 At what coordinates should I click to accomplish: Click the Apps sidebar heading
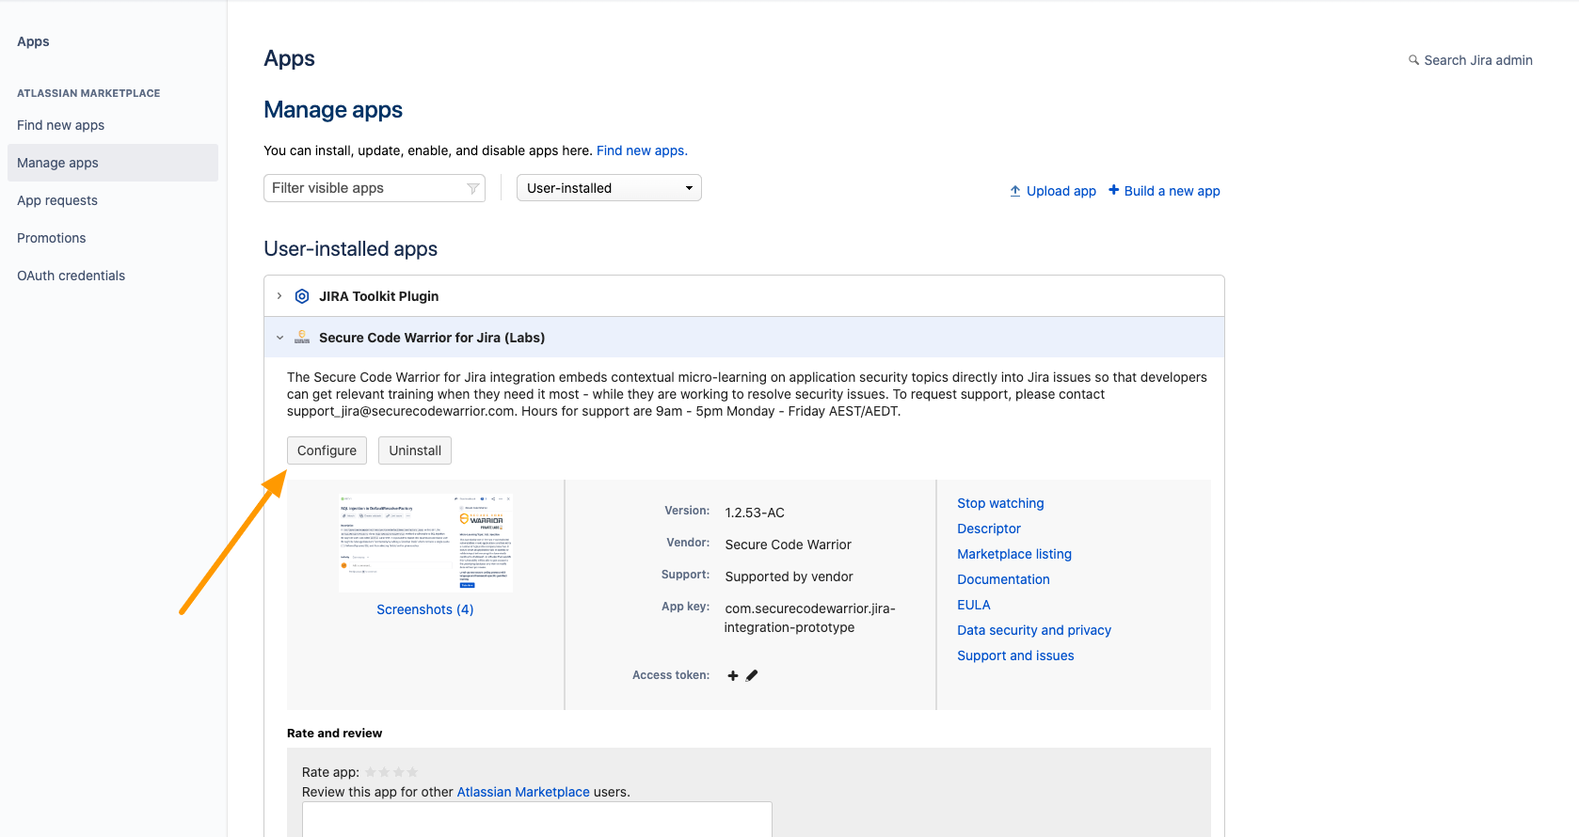[x=33, y=41]
